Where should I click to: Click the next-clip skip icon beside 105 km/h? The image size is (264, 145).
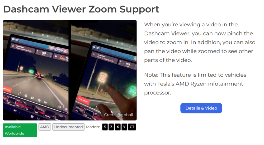coord(56,56)
